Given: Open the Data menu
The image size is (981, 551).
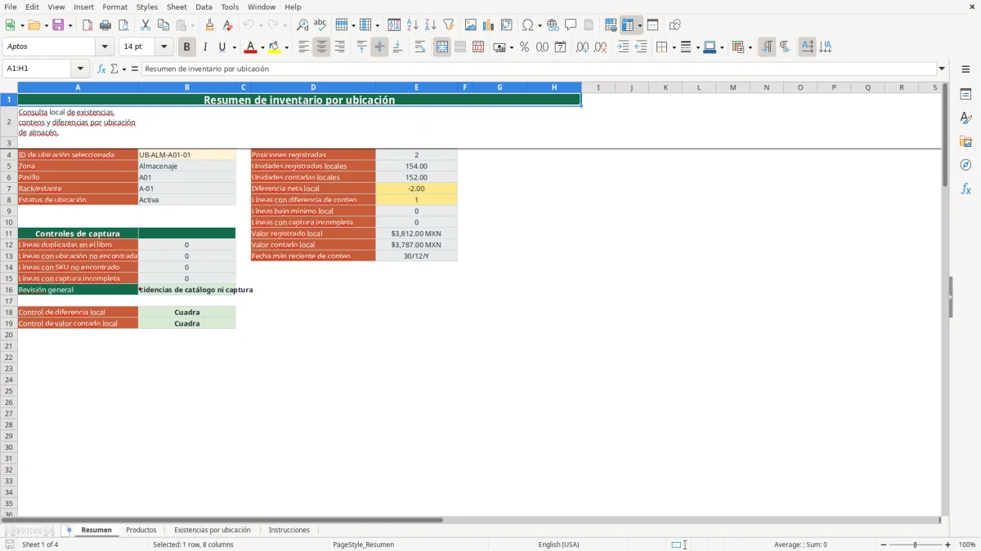Looking at the screenshot, I should [x=204, y=7].
